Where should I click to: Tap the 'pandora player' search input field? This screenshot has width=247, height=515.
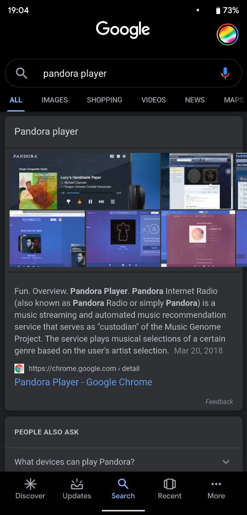coord(123,73)
